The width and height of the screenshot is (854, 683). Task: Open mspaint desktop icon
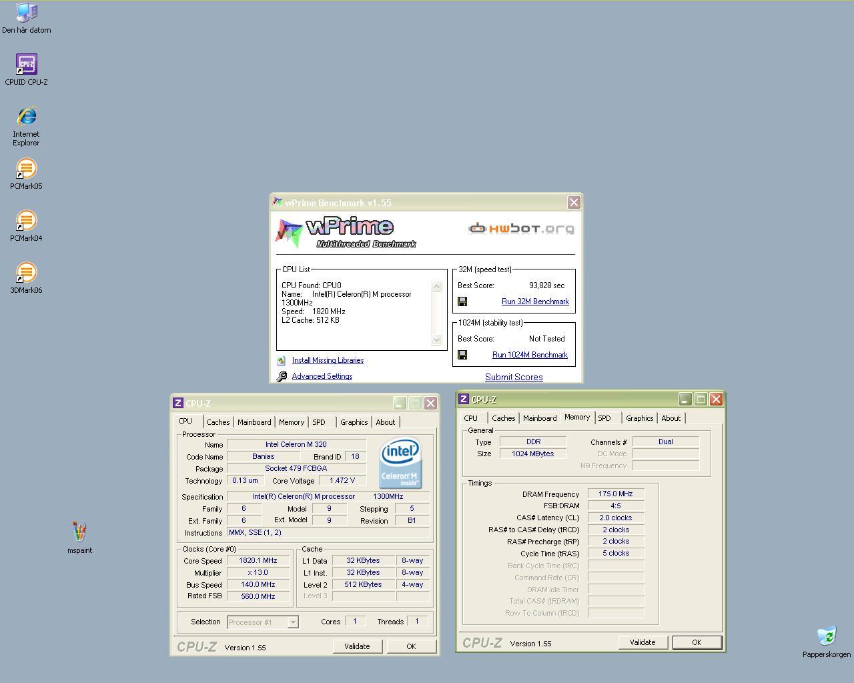point(79,538)
